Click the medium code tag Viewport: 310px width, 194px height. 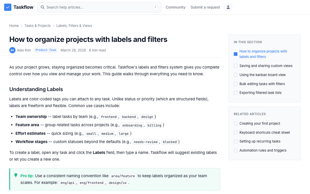tap(107, 133)
